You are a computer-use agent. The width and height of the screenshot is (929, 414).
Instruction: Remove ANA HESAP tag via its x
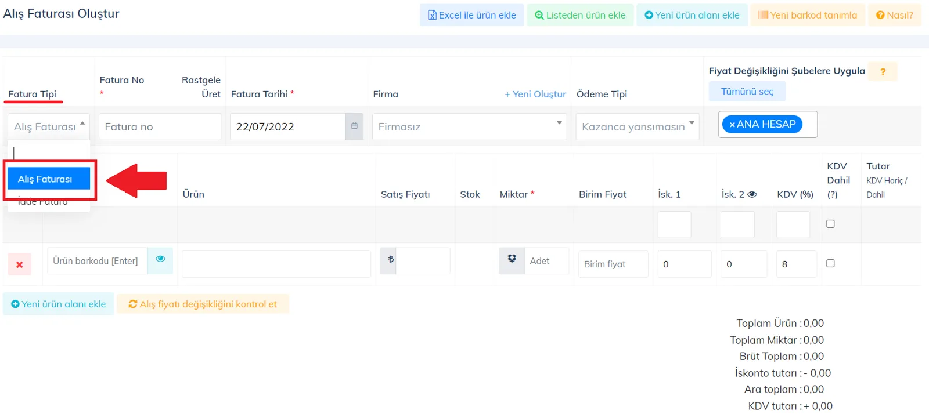(x=732, y=125)
